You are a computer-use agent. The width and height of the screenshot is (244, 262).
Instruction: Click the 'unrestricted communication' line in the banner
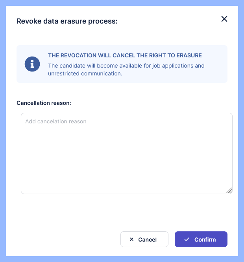point(85,73)
